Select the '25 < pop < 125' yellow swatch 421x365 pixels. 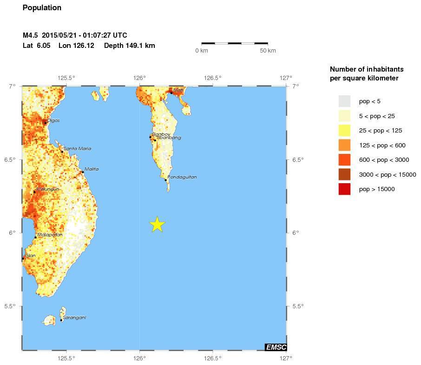pos(344,130)
